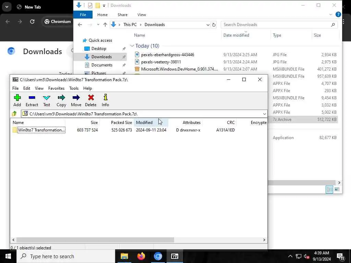Click Back arrow in File Explorer
The width and height of the screenshot is (351, 263).
[x=80, y=25]
